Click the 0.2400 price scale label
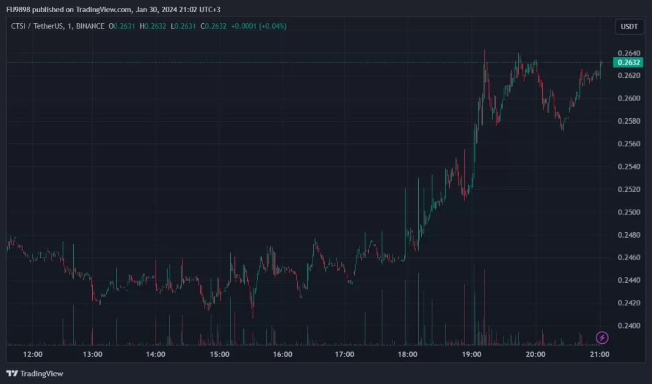The image size is (652, 384). [628, 325]
